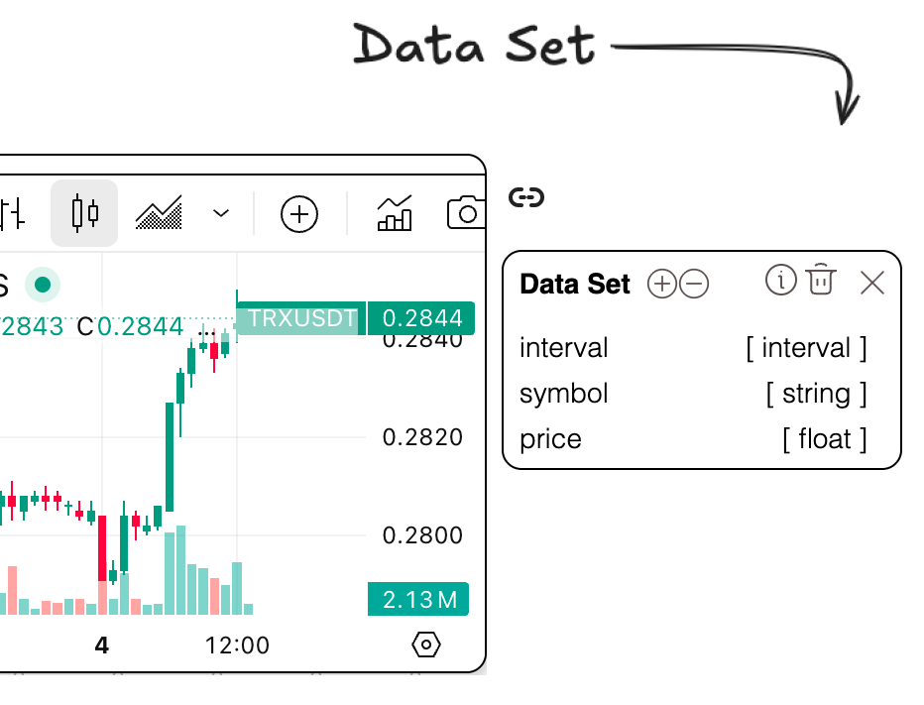The width and height of the screenshot is (924, 705).
Task: Click the TRXUSDT price label
Action: click(301, 318)
